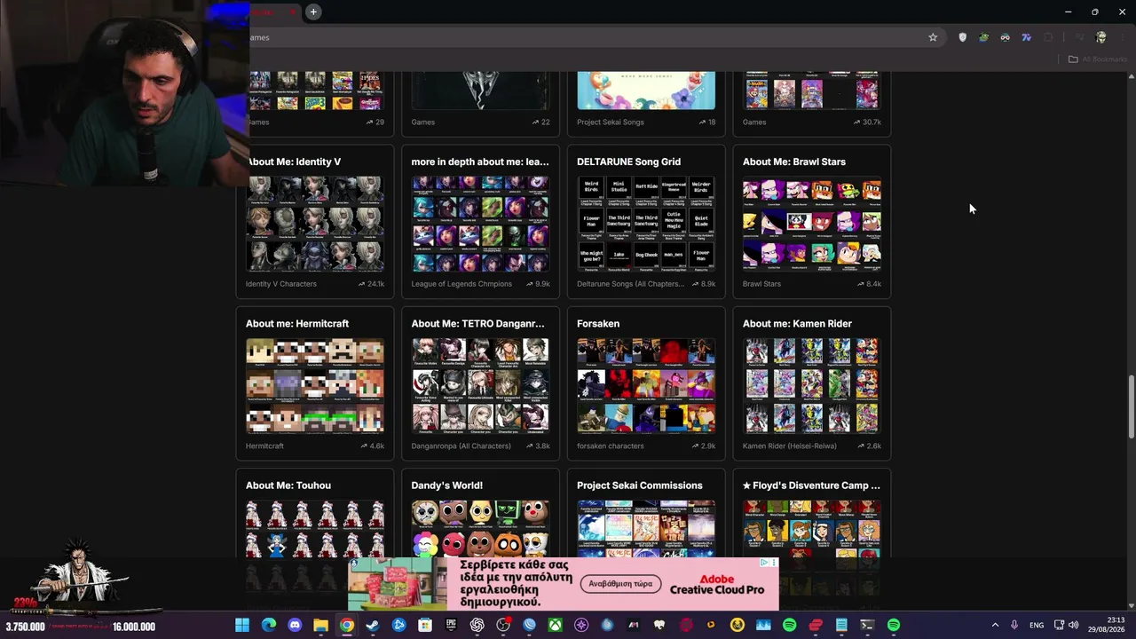Open the About Me: Touhou title
The width and height of the screenshot is (1136, 639).
(x=288, y=485)
